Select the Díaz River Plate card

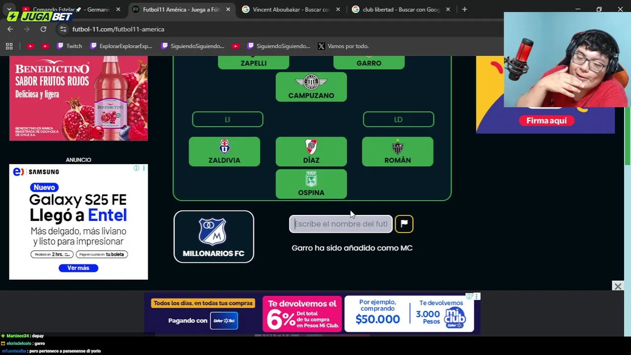pyautogui.click(x=311, y=151)
